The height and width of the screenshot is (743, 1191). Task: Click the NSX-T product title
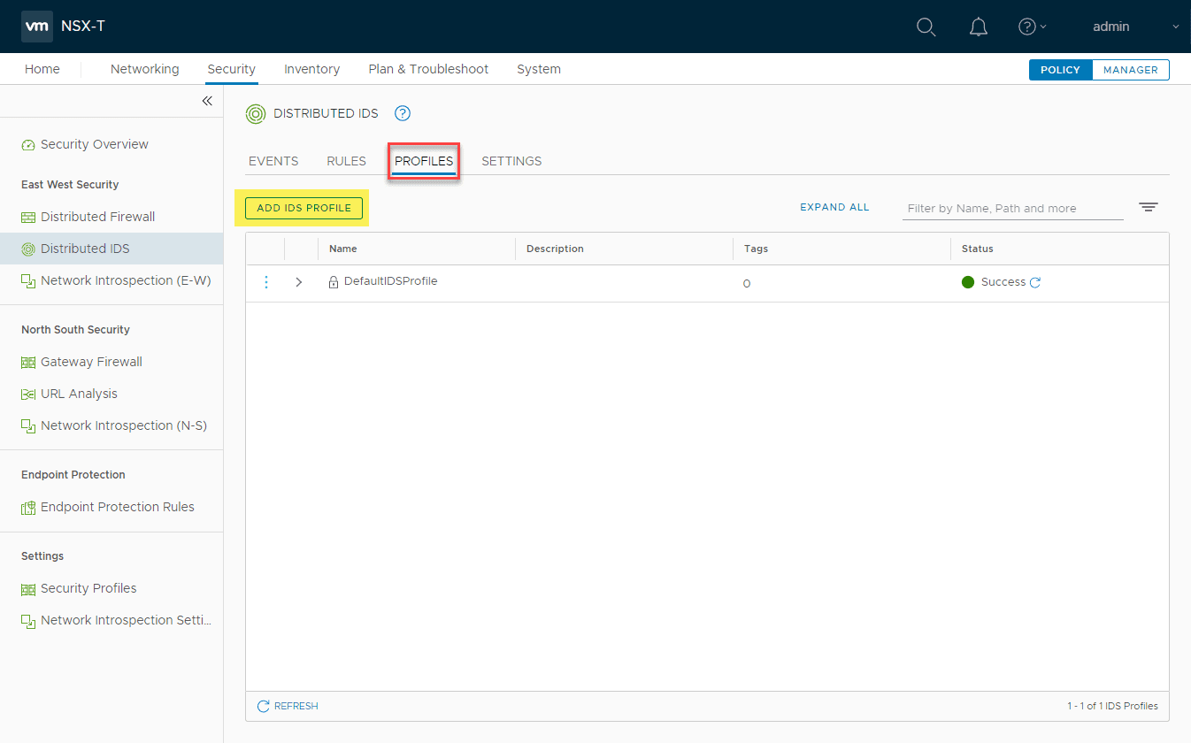coord(83,27)
